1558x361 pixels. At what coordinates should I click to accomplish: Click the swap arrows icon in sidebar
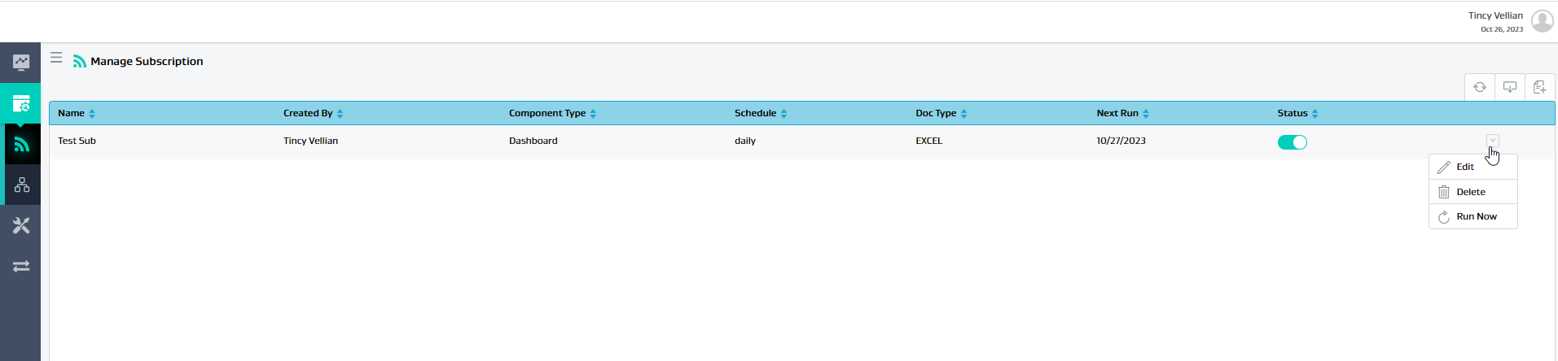(21, 267)
